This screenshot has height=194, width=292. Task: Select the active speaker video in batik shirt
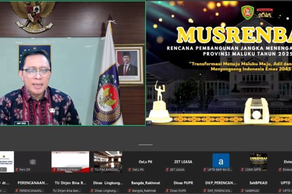[73, 63]
